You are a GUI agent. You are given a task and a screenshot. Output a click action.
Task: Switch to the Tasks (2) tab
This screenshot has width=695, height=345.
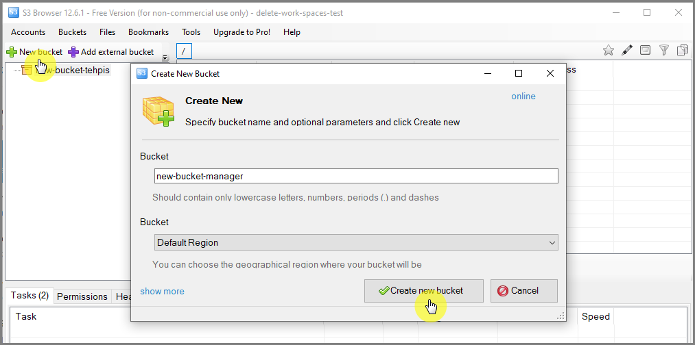[x=30, y=296]
